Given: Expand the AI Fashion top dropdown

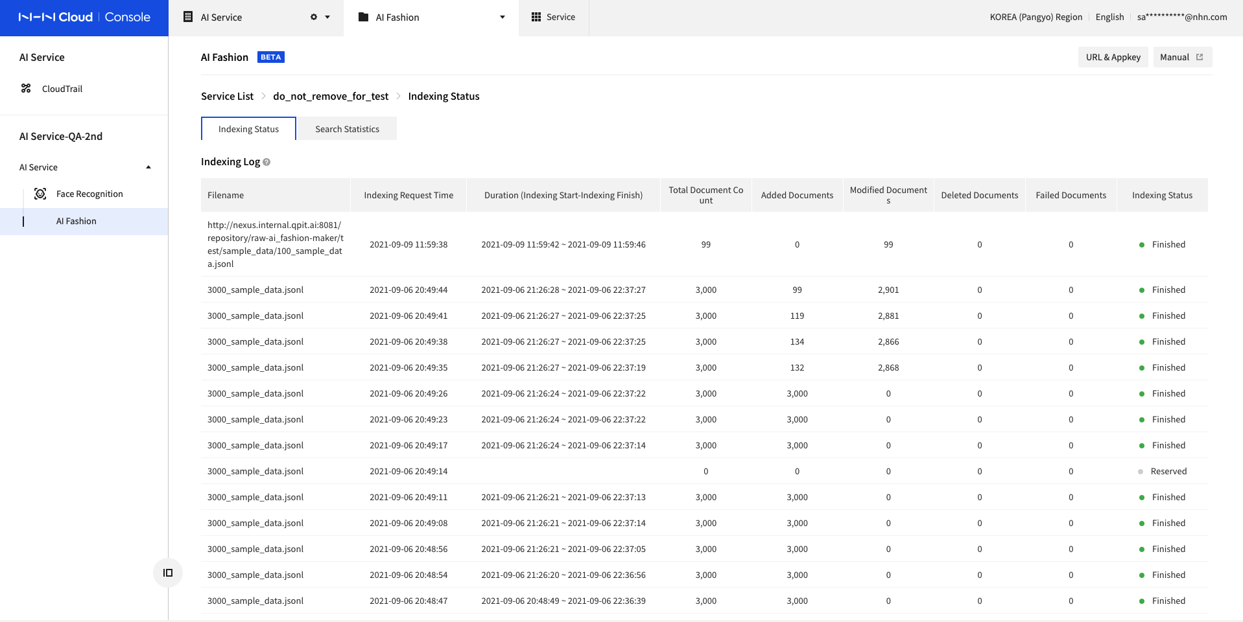Looking at the screenshot, I should 503,17.
